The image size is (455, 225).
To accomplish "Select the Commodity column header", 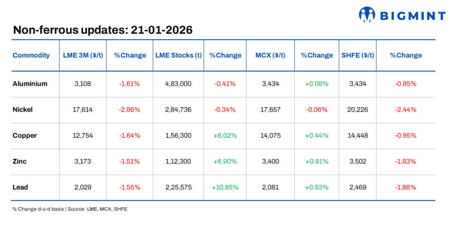I will pyautogui.click(x=31, y=55).
